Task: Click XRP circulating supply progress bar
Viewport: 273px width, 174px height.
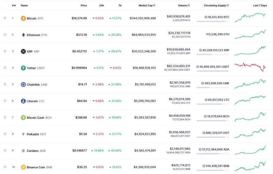Action: tap(213, 55)
